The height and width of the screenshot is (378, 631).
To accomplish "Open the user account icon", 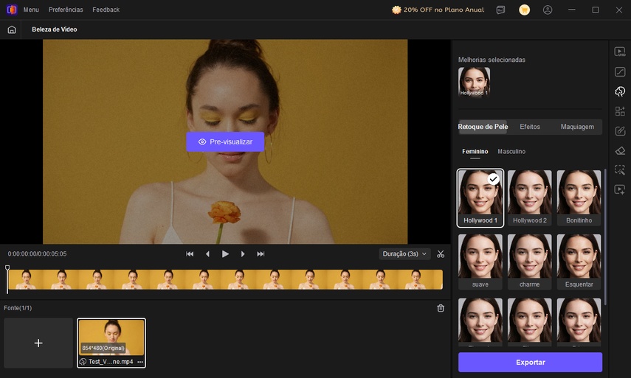I will click(548, 10).
